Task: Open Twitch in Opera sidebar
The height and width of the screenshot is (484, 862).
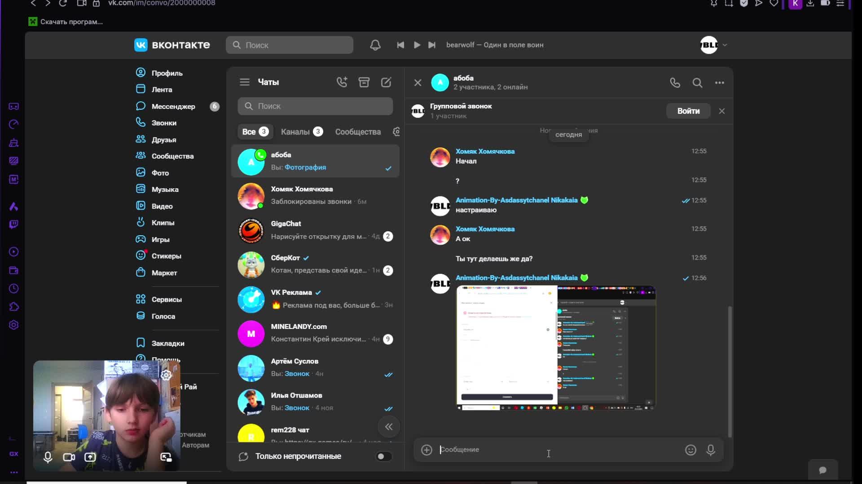Action: [14, 224]
